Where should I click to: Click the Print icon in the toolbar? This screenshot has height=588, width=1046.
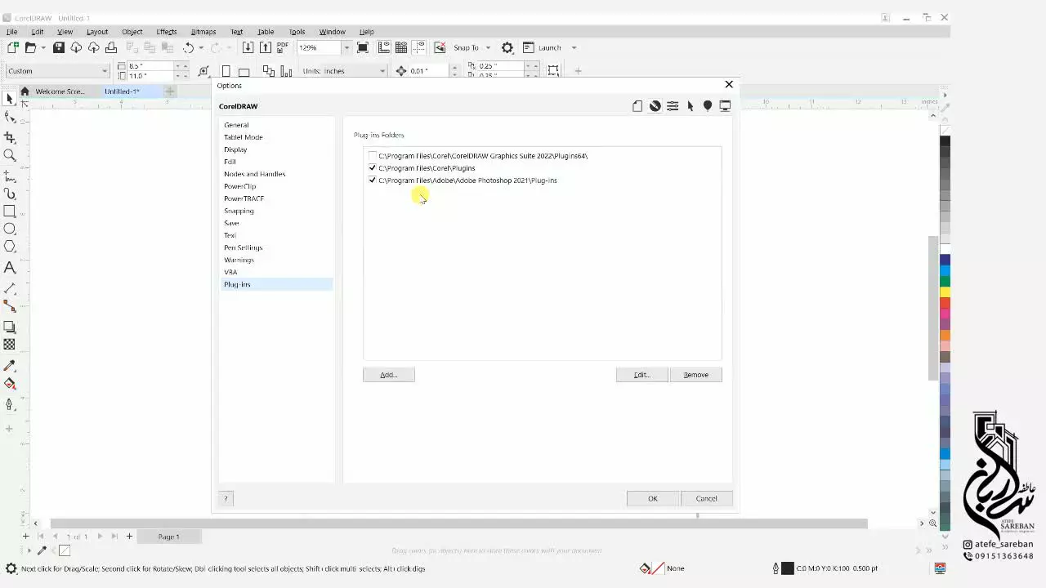pyautogui.click(x=111, y=47)
